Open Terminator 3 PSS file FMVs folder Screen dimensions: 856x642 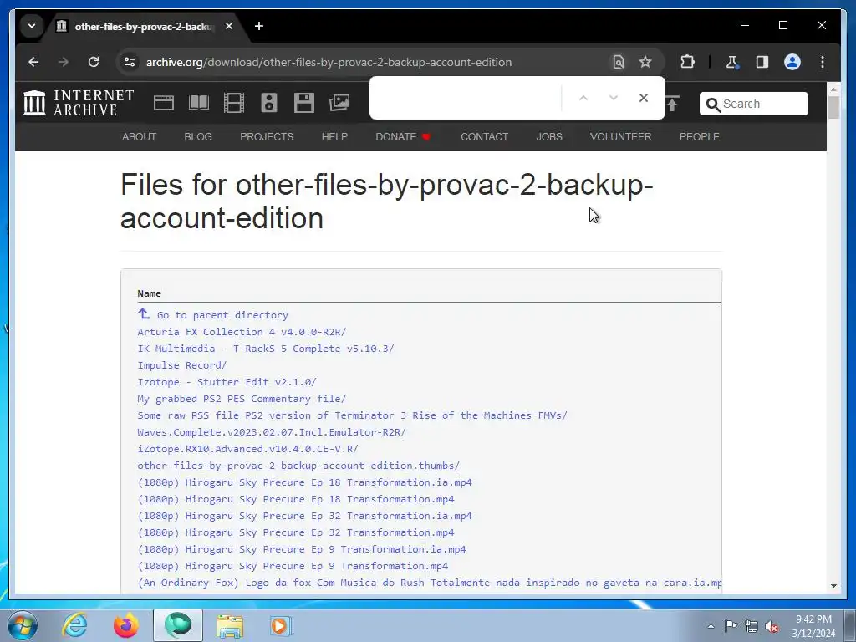(x=353, y=415)
